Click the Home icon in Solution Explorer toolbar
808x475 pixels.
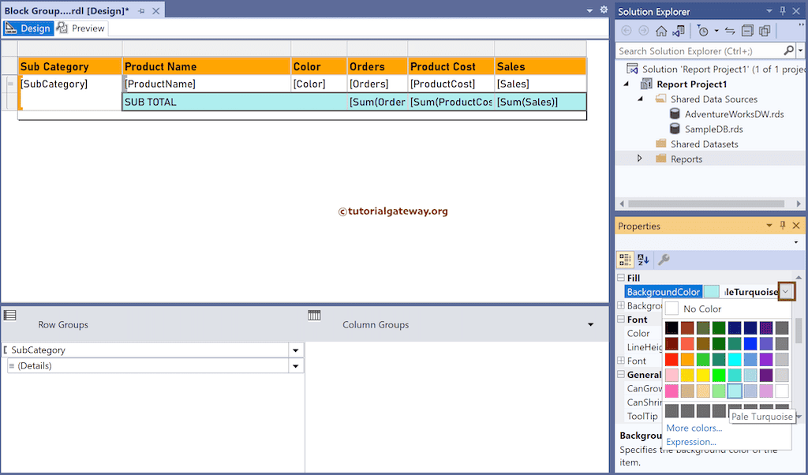pyautogui.click(x=661, y=30)
